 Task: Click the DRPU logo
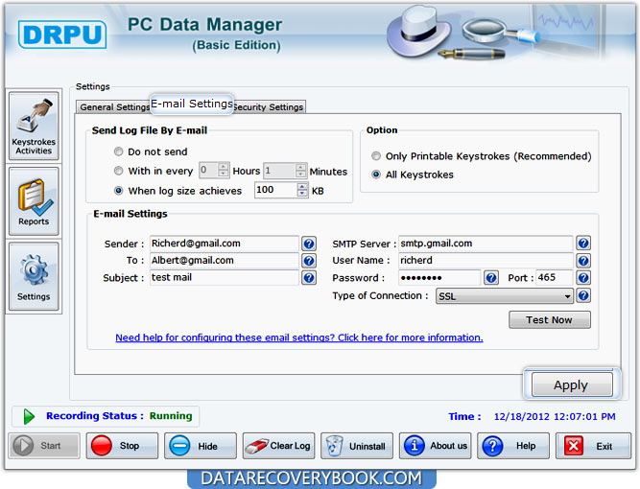coord(62,35)
